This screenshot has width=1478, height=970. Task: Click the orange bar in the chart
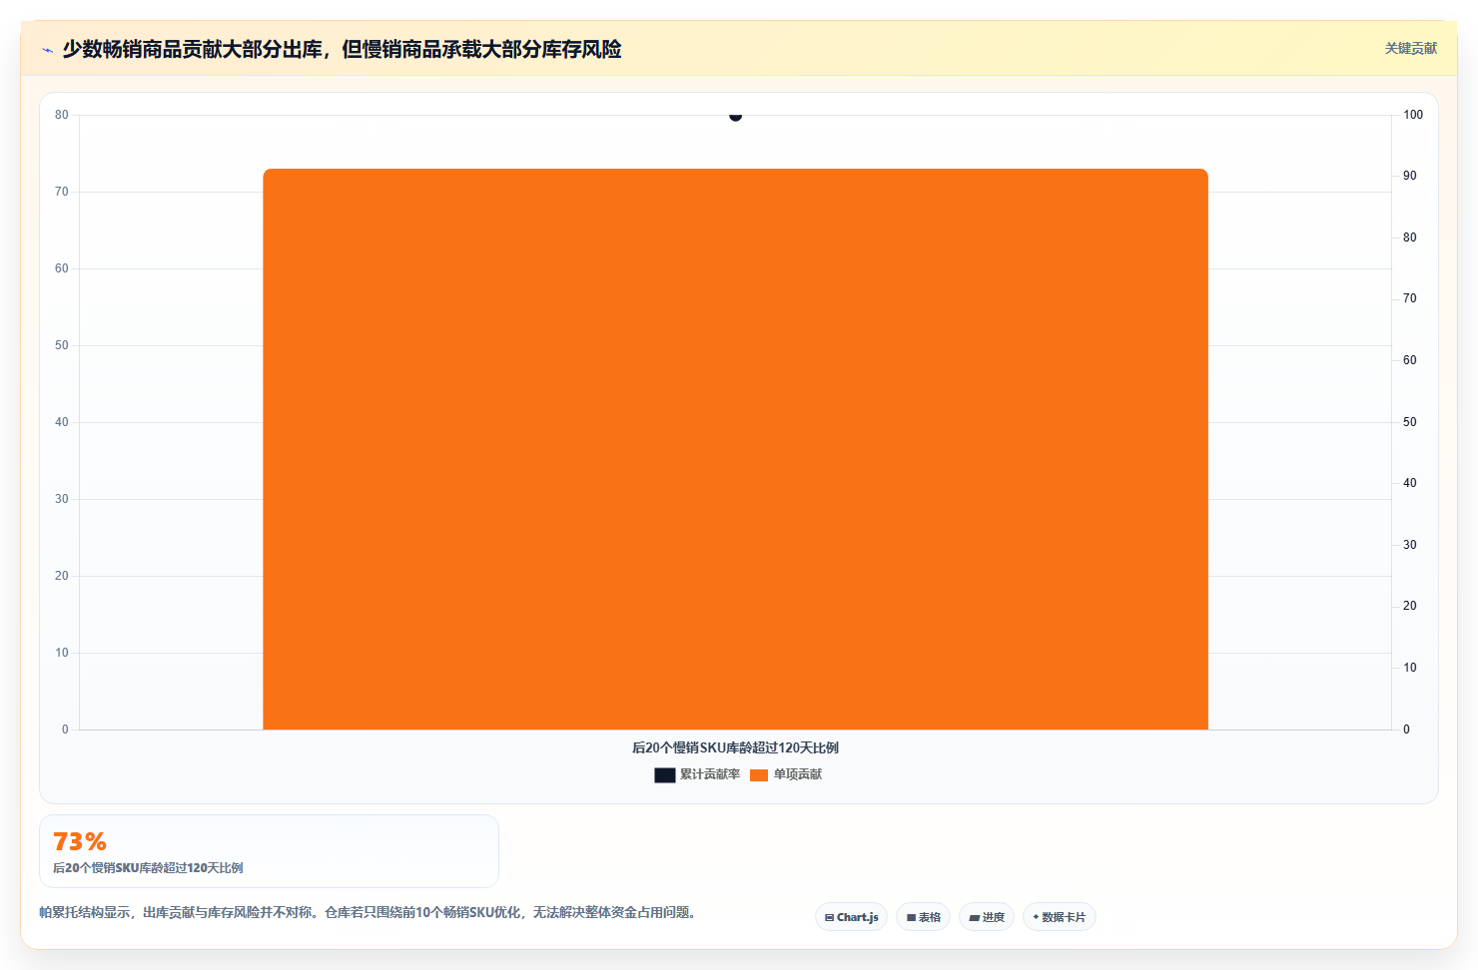[736, 449]
